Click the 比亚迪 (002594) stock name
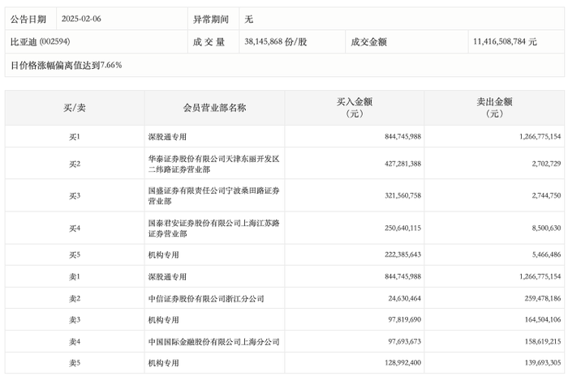 point(39,41)
